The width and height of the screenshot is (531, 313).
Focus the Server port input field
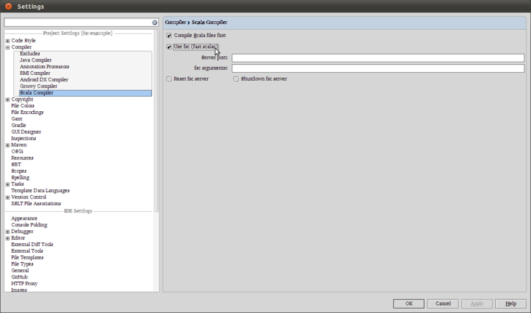click(378, 58)
